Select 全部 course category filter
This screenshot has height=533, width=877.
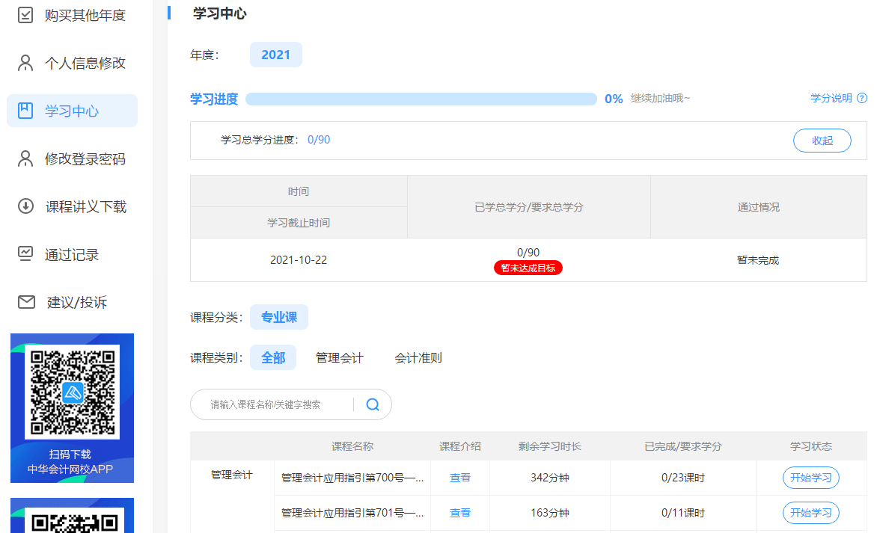click(273, 357)
